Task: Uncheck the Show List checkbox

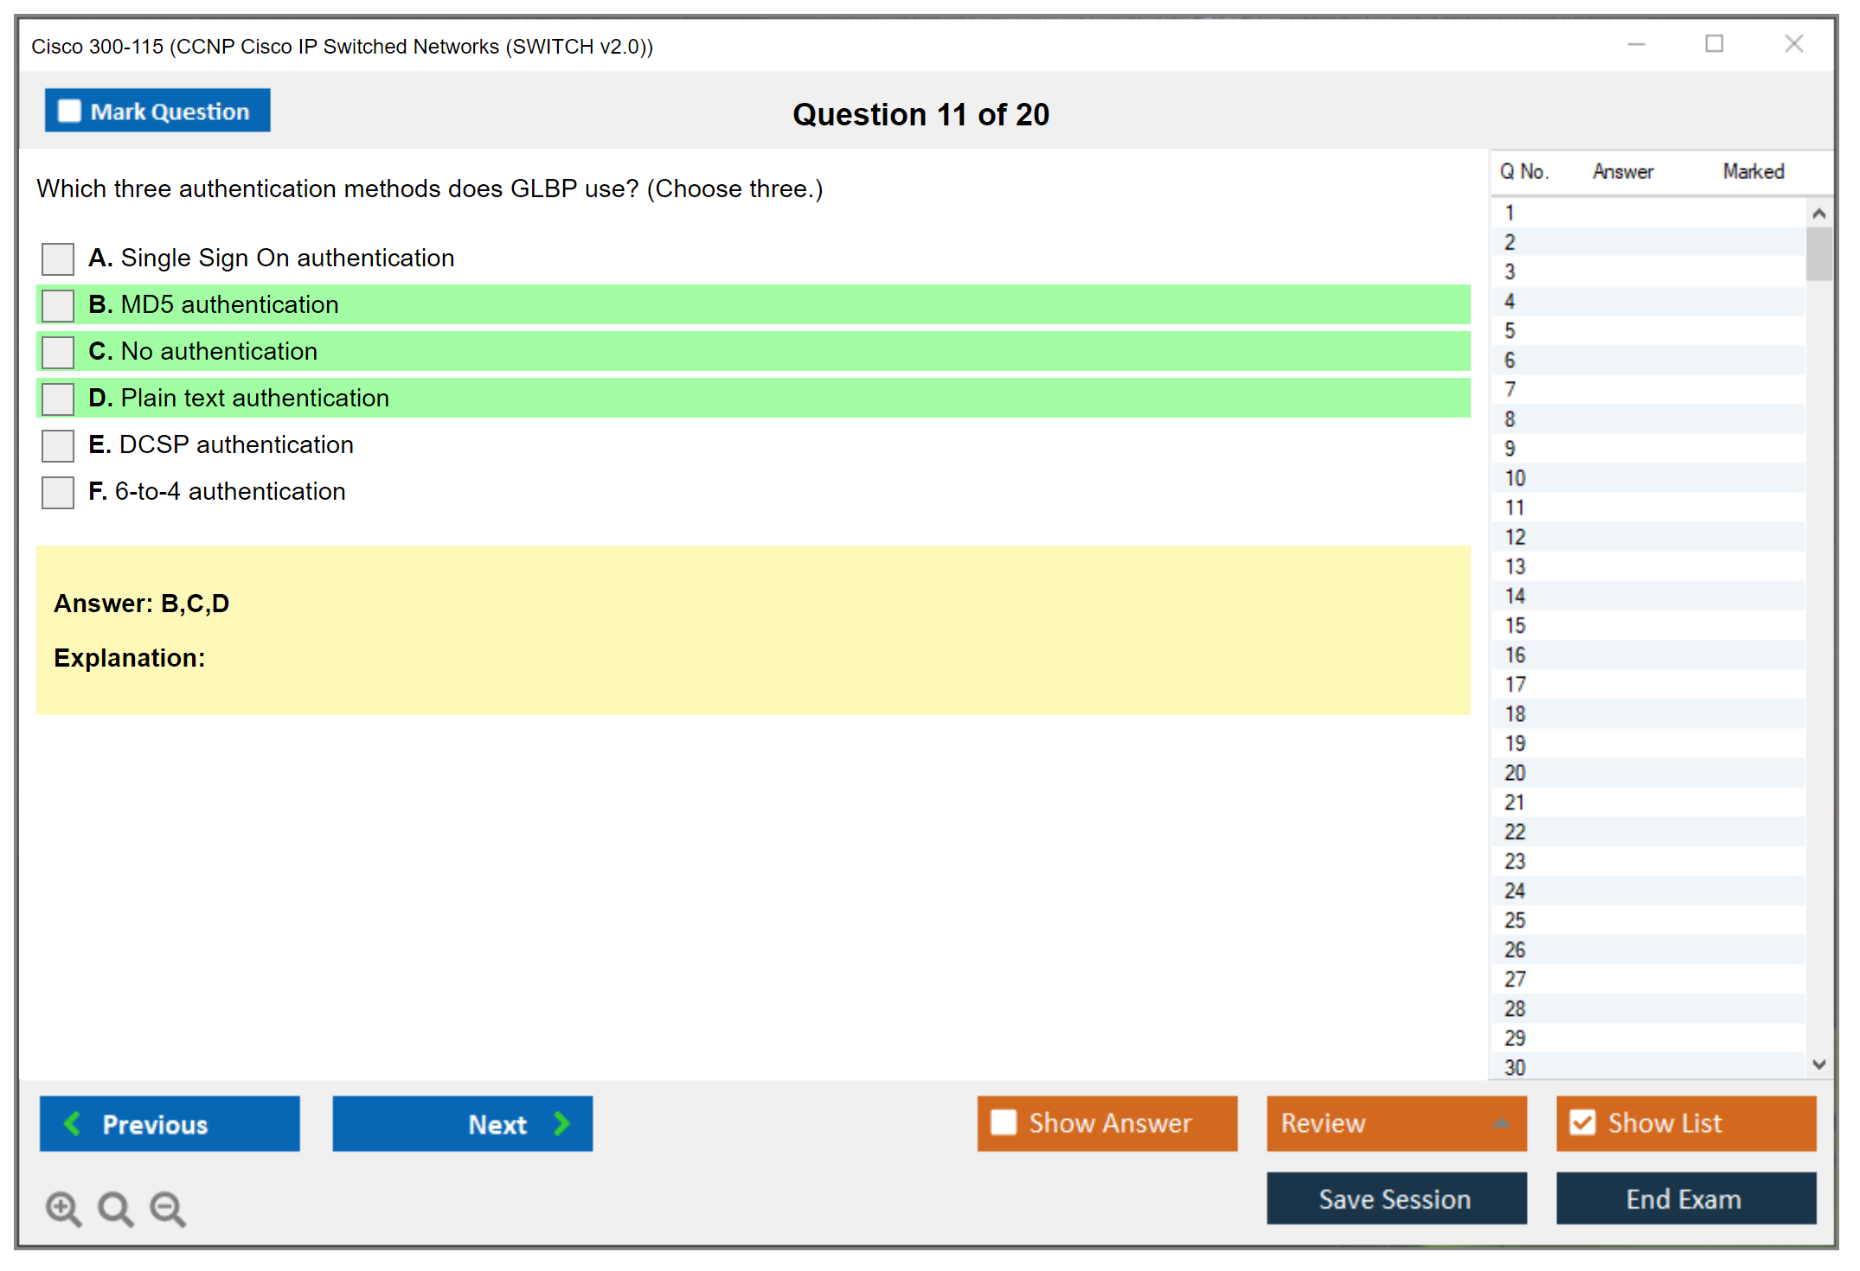Action: click(x=1582, y=1122)
